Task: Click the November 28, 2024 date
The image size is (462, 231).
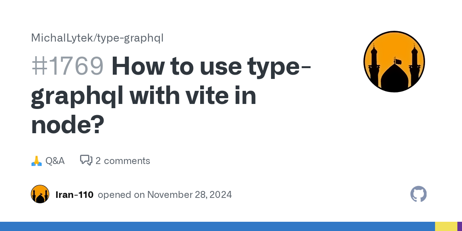Action: 189,194
